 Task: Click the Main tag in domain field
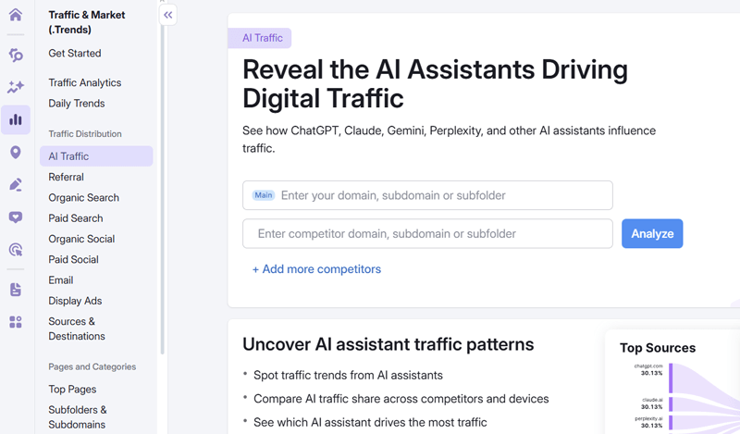click(264, 195)
